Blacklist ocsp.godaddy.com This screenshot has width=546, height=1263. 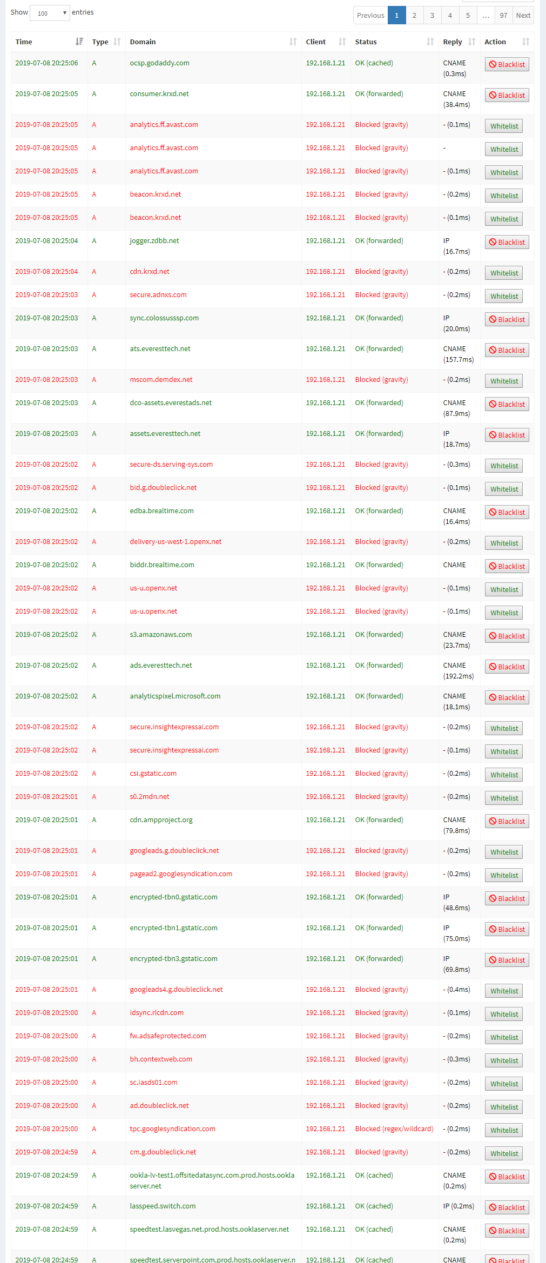[507, 64]
